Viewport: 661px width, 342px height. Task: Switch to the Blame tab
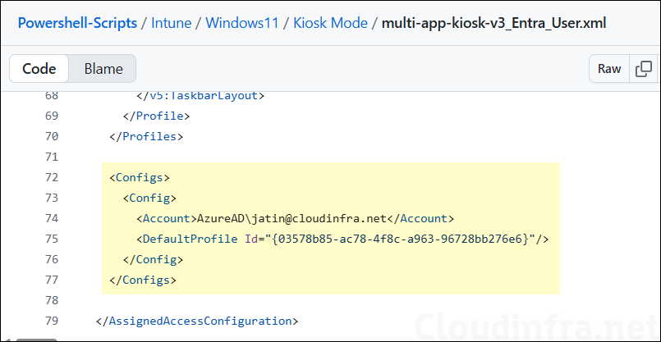tap(103, 69)
